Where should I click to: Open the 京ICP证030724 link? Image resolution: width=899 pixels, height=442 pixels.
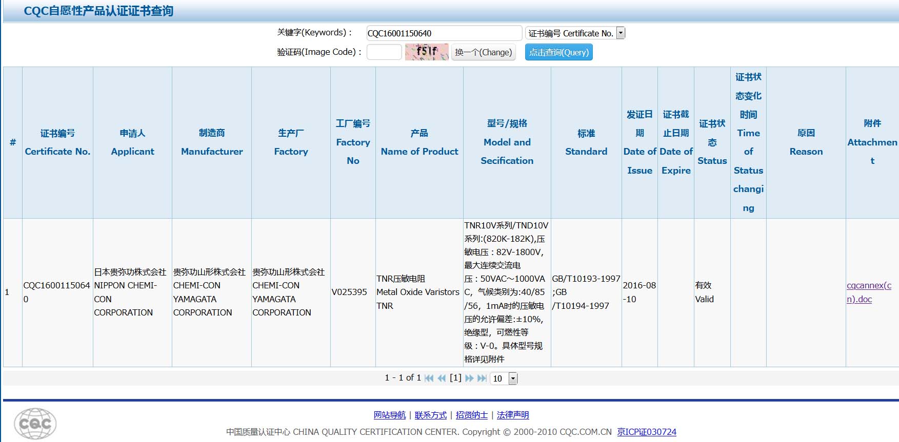(x=647, y=432)
